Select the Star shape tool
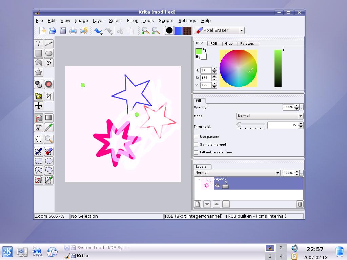The image size is (347, 260). (x=39, y=72)
